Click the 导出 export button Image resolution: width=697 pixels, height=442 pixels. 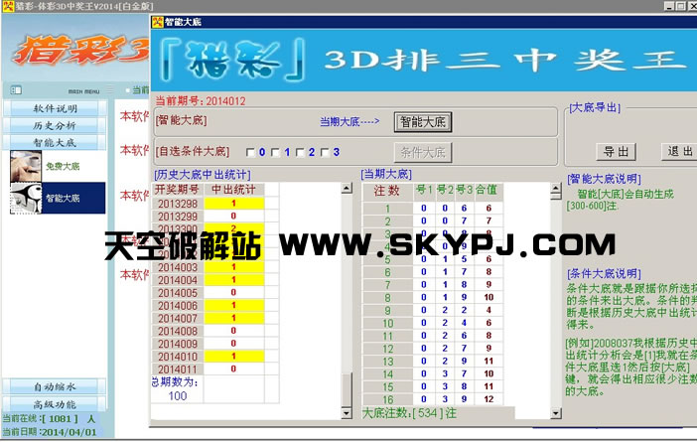pyautogui.click(x=617, y=151)
